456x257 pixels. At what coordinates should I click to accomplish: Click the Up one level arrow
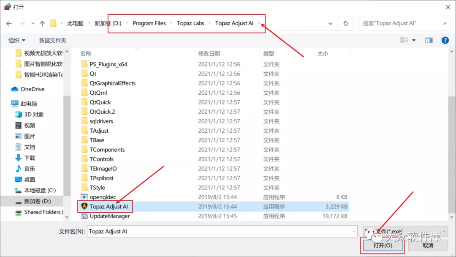42,24
